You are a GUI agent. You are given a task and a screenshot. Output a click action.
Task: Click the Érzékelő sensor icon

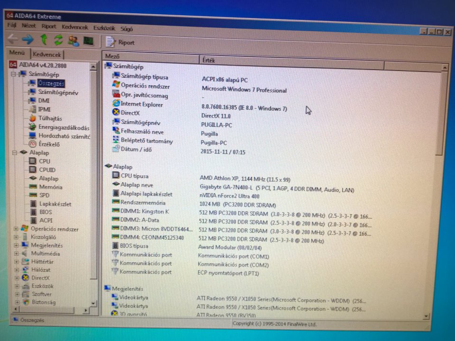click(33, 144)
